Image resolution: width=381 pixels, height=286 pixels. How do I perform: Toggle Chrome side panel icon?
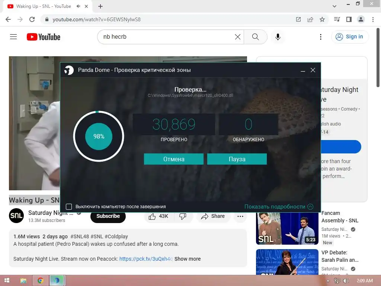click(x=349, y=19)
